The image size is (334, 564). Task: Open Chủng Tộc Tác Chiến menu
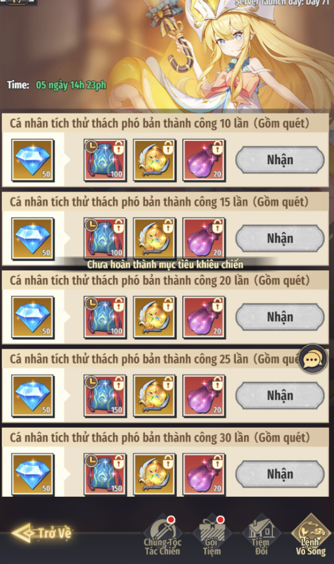coord(163,536)
